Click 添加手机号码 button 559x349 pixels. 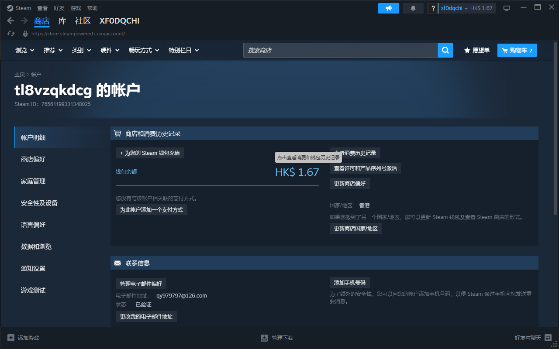[x=350, y=282]
